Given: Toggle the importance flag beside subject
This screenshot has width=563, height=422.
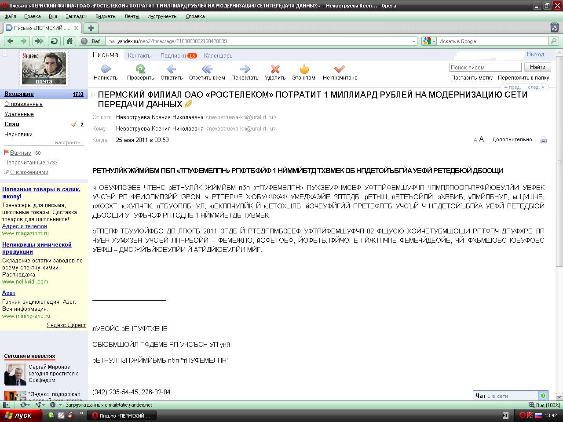Looking at the screenshot, I should (93, 95).
